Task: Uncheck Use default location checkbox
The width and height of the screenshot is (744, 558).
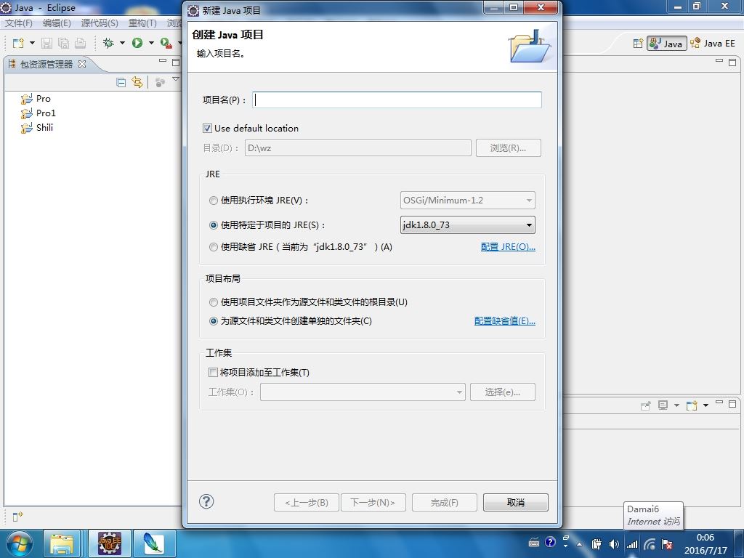Action: [x=207, y=128]
